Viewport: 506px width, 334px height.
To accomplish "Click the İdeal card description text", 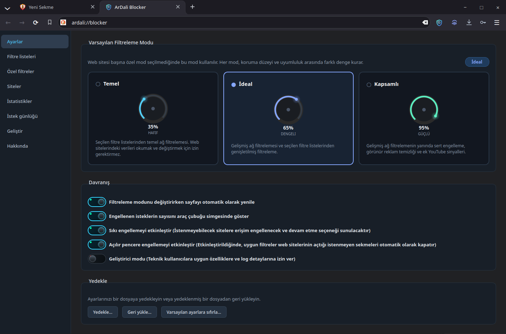I will (x=283, y=149).
